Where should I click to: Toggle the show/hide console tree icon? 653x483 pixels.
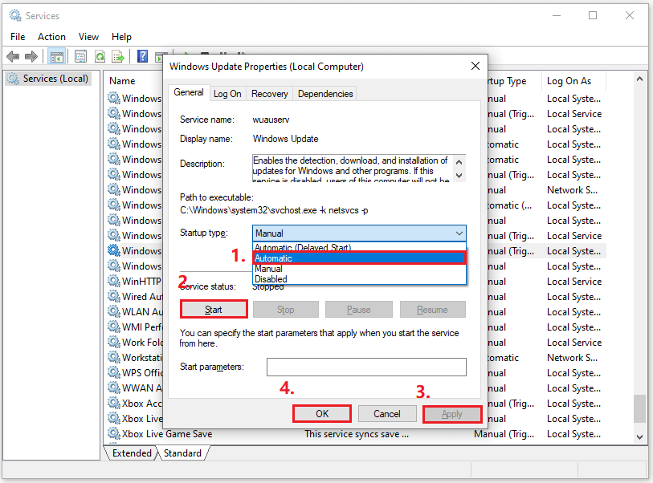56,57
